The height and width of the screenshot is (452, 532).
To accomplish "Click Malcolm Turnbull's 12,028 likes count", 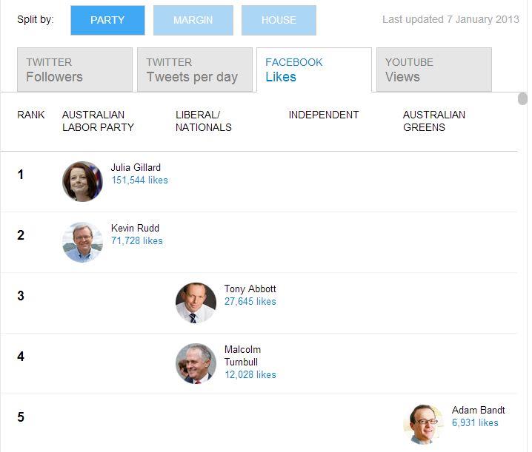I will pos(250,374).
